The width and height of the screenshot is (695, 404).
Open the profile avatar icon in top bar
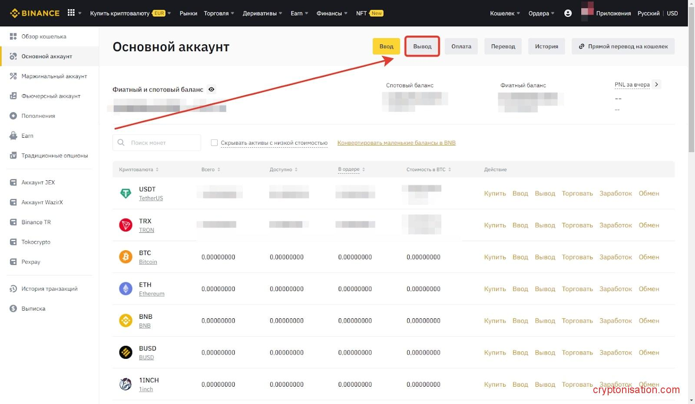coord(568,13)
